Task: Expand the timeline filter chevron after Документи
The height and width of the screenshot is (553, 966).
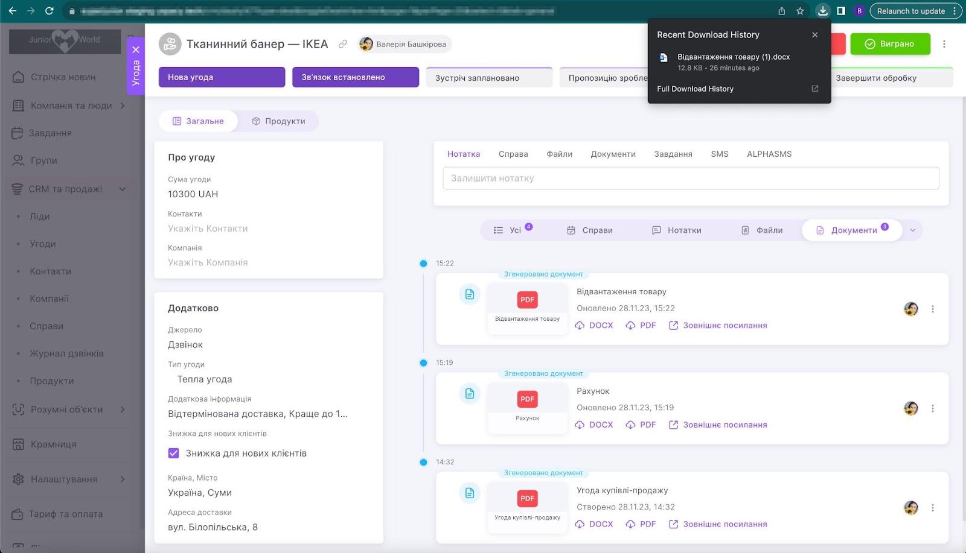Action: [x=912, y=230]
